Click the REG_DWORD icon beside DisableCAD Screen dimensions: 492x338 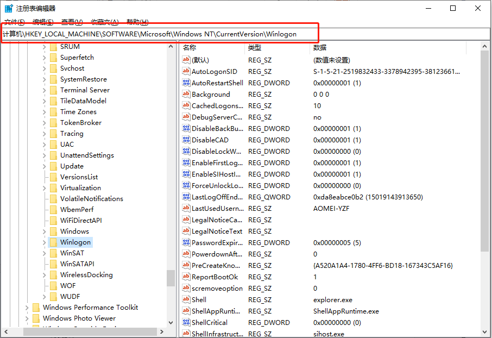186,140
